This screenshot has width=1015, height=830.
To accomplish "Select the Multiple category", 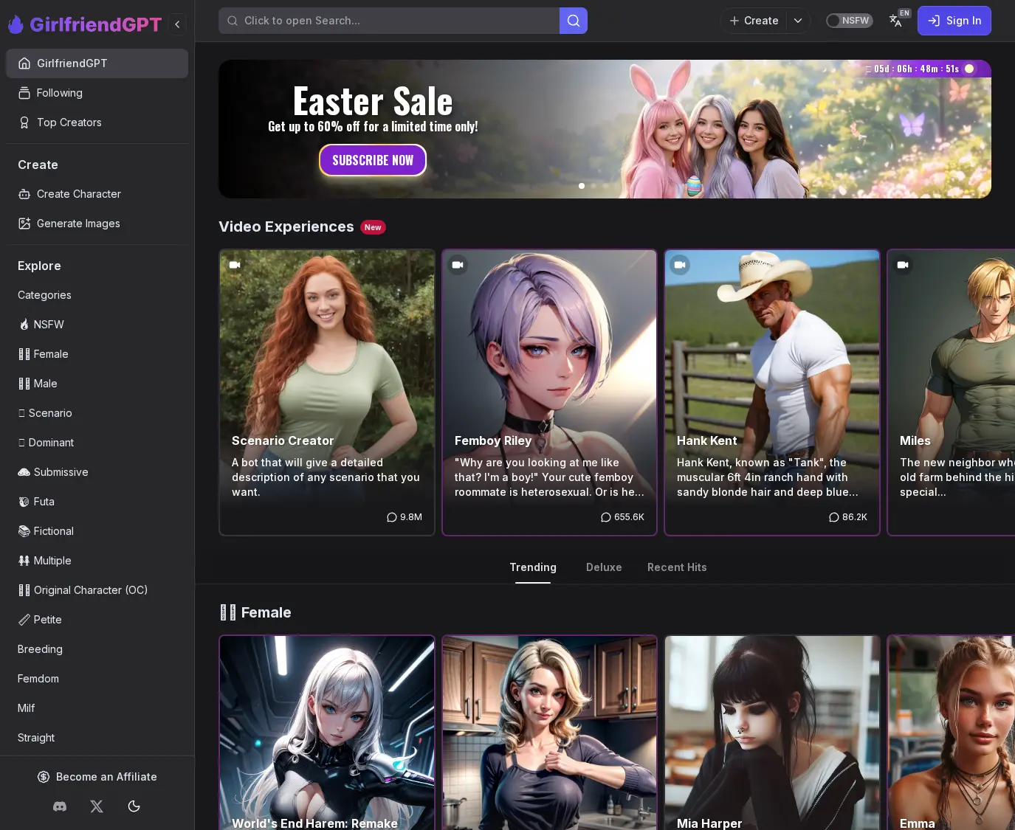I will pos(97,561).
